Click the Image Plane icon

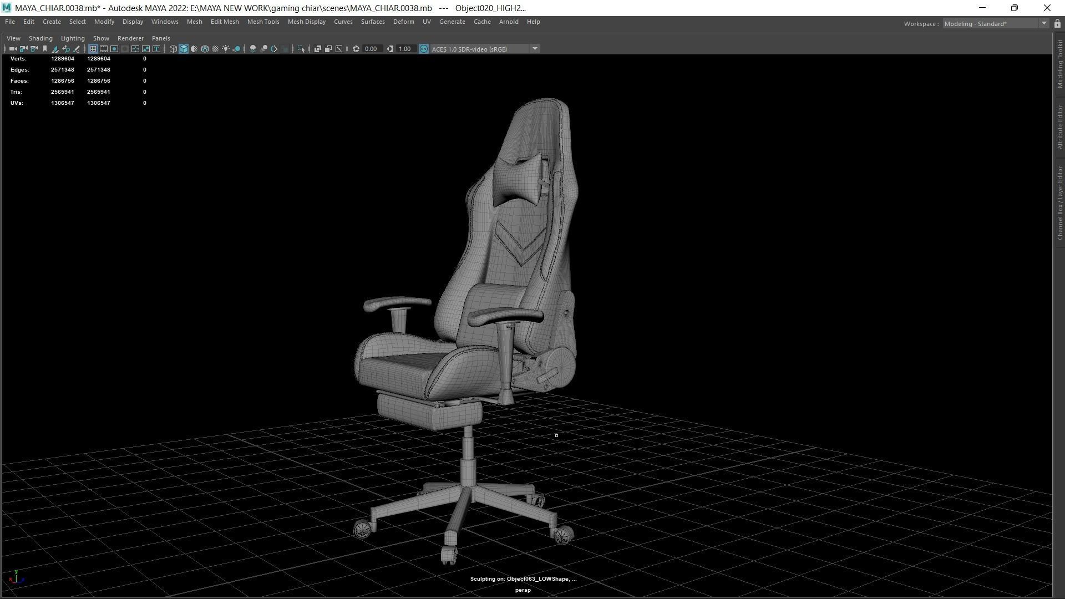[55, 49]
